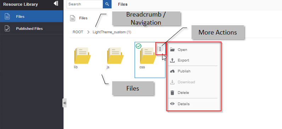Viewport: 282px width, 129px height.
Task: Click LightTheme_custom (1) breadcrumb entry
Action: (112, 32)
